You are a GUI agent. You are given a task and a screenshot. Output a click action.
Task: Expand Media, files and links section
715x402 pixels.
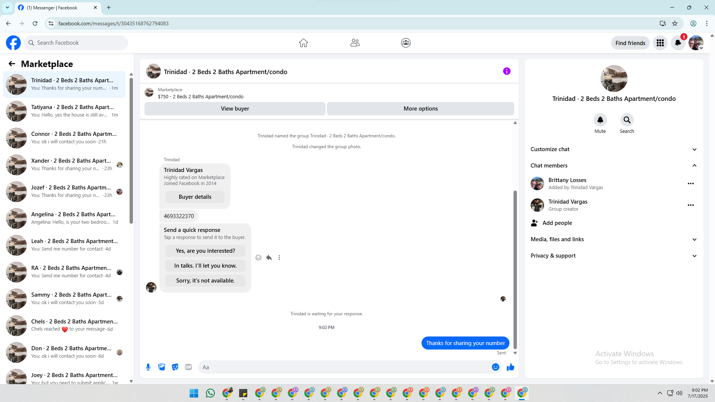pos(614,239)
